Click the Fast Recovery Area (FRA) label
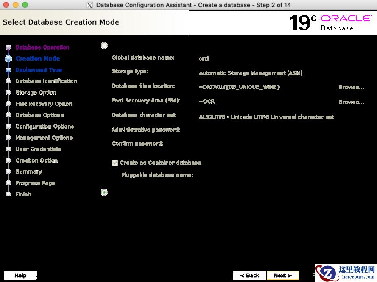The image size is (377, 282). click(146, 100)
